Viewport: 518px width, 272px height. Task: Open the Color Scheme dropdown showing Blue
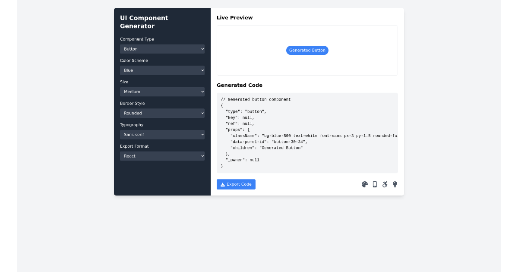(x=162, y=70)
